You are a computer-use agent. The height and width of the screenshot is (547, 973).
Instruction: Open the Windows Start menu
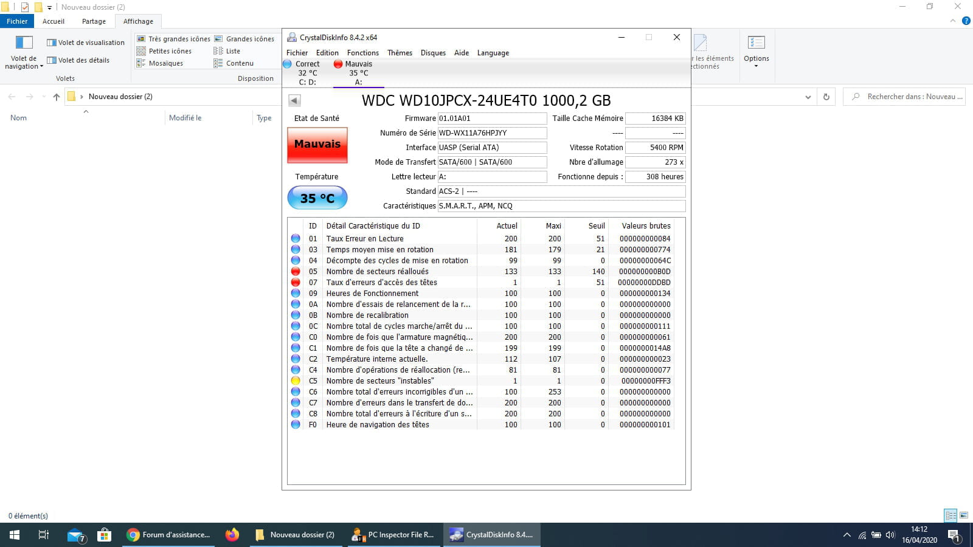pos(15,535)
